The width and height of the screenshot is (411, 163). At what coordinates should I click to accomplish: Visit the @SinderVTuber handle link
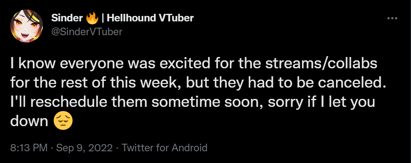coord(87,32)
